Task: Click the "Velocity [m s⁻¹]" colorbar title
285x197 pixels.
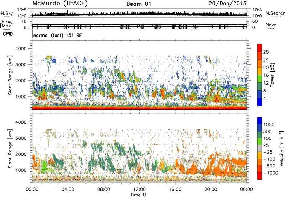Action: (281, 148)
